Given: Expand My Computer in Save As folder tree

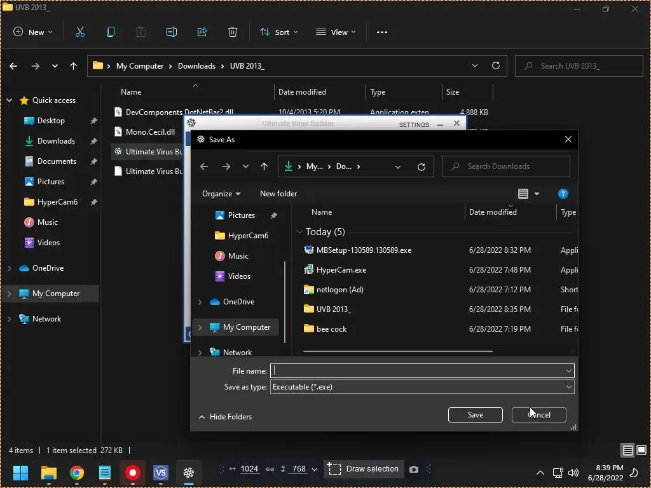Looking at the screenshot, I should pos(200,327).
